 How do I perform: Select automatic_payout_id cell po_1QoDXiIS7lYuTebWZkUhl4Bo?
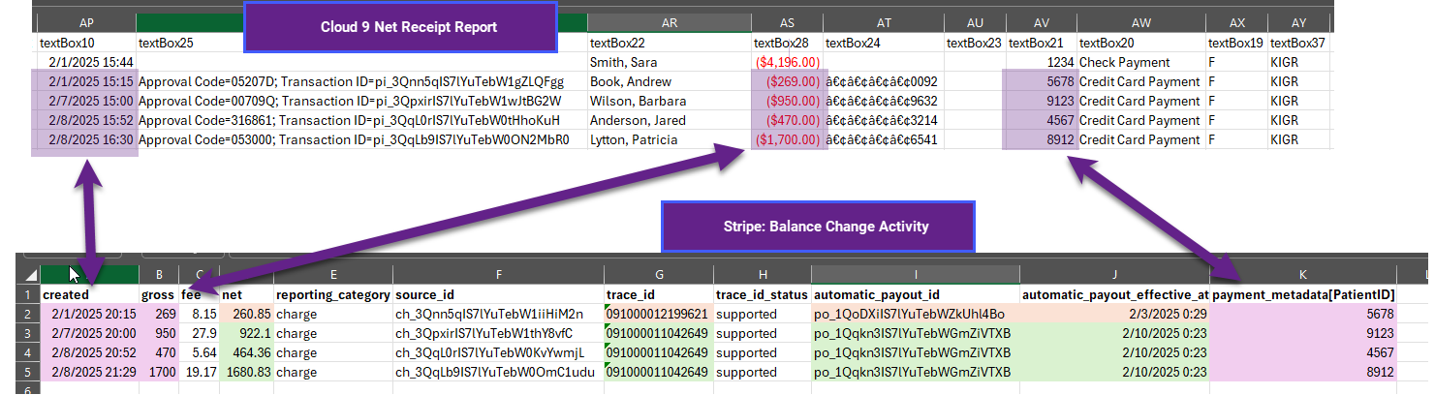(915, 314)
